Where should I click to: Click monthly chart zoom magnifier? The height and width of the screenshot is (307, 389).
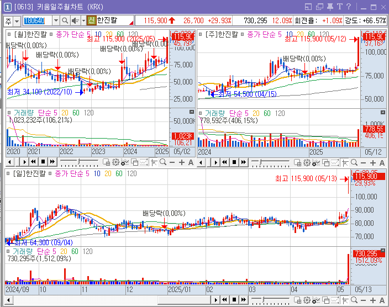click(163, 162)
